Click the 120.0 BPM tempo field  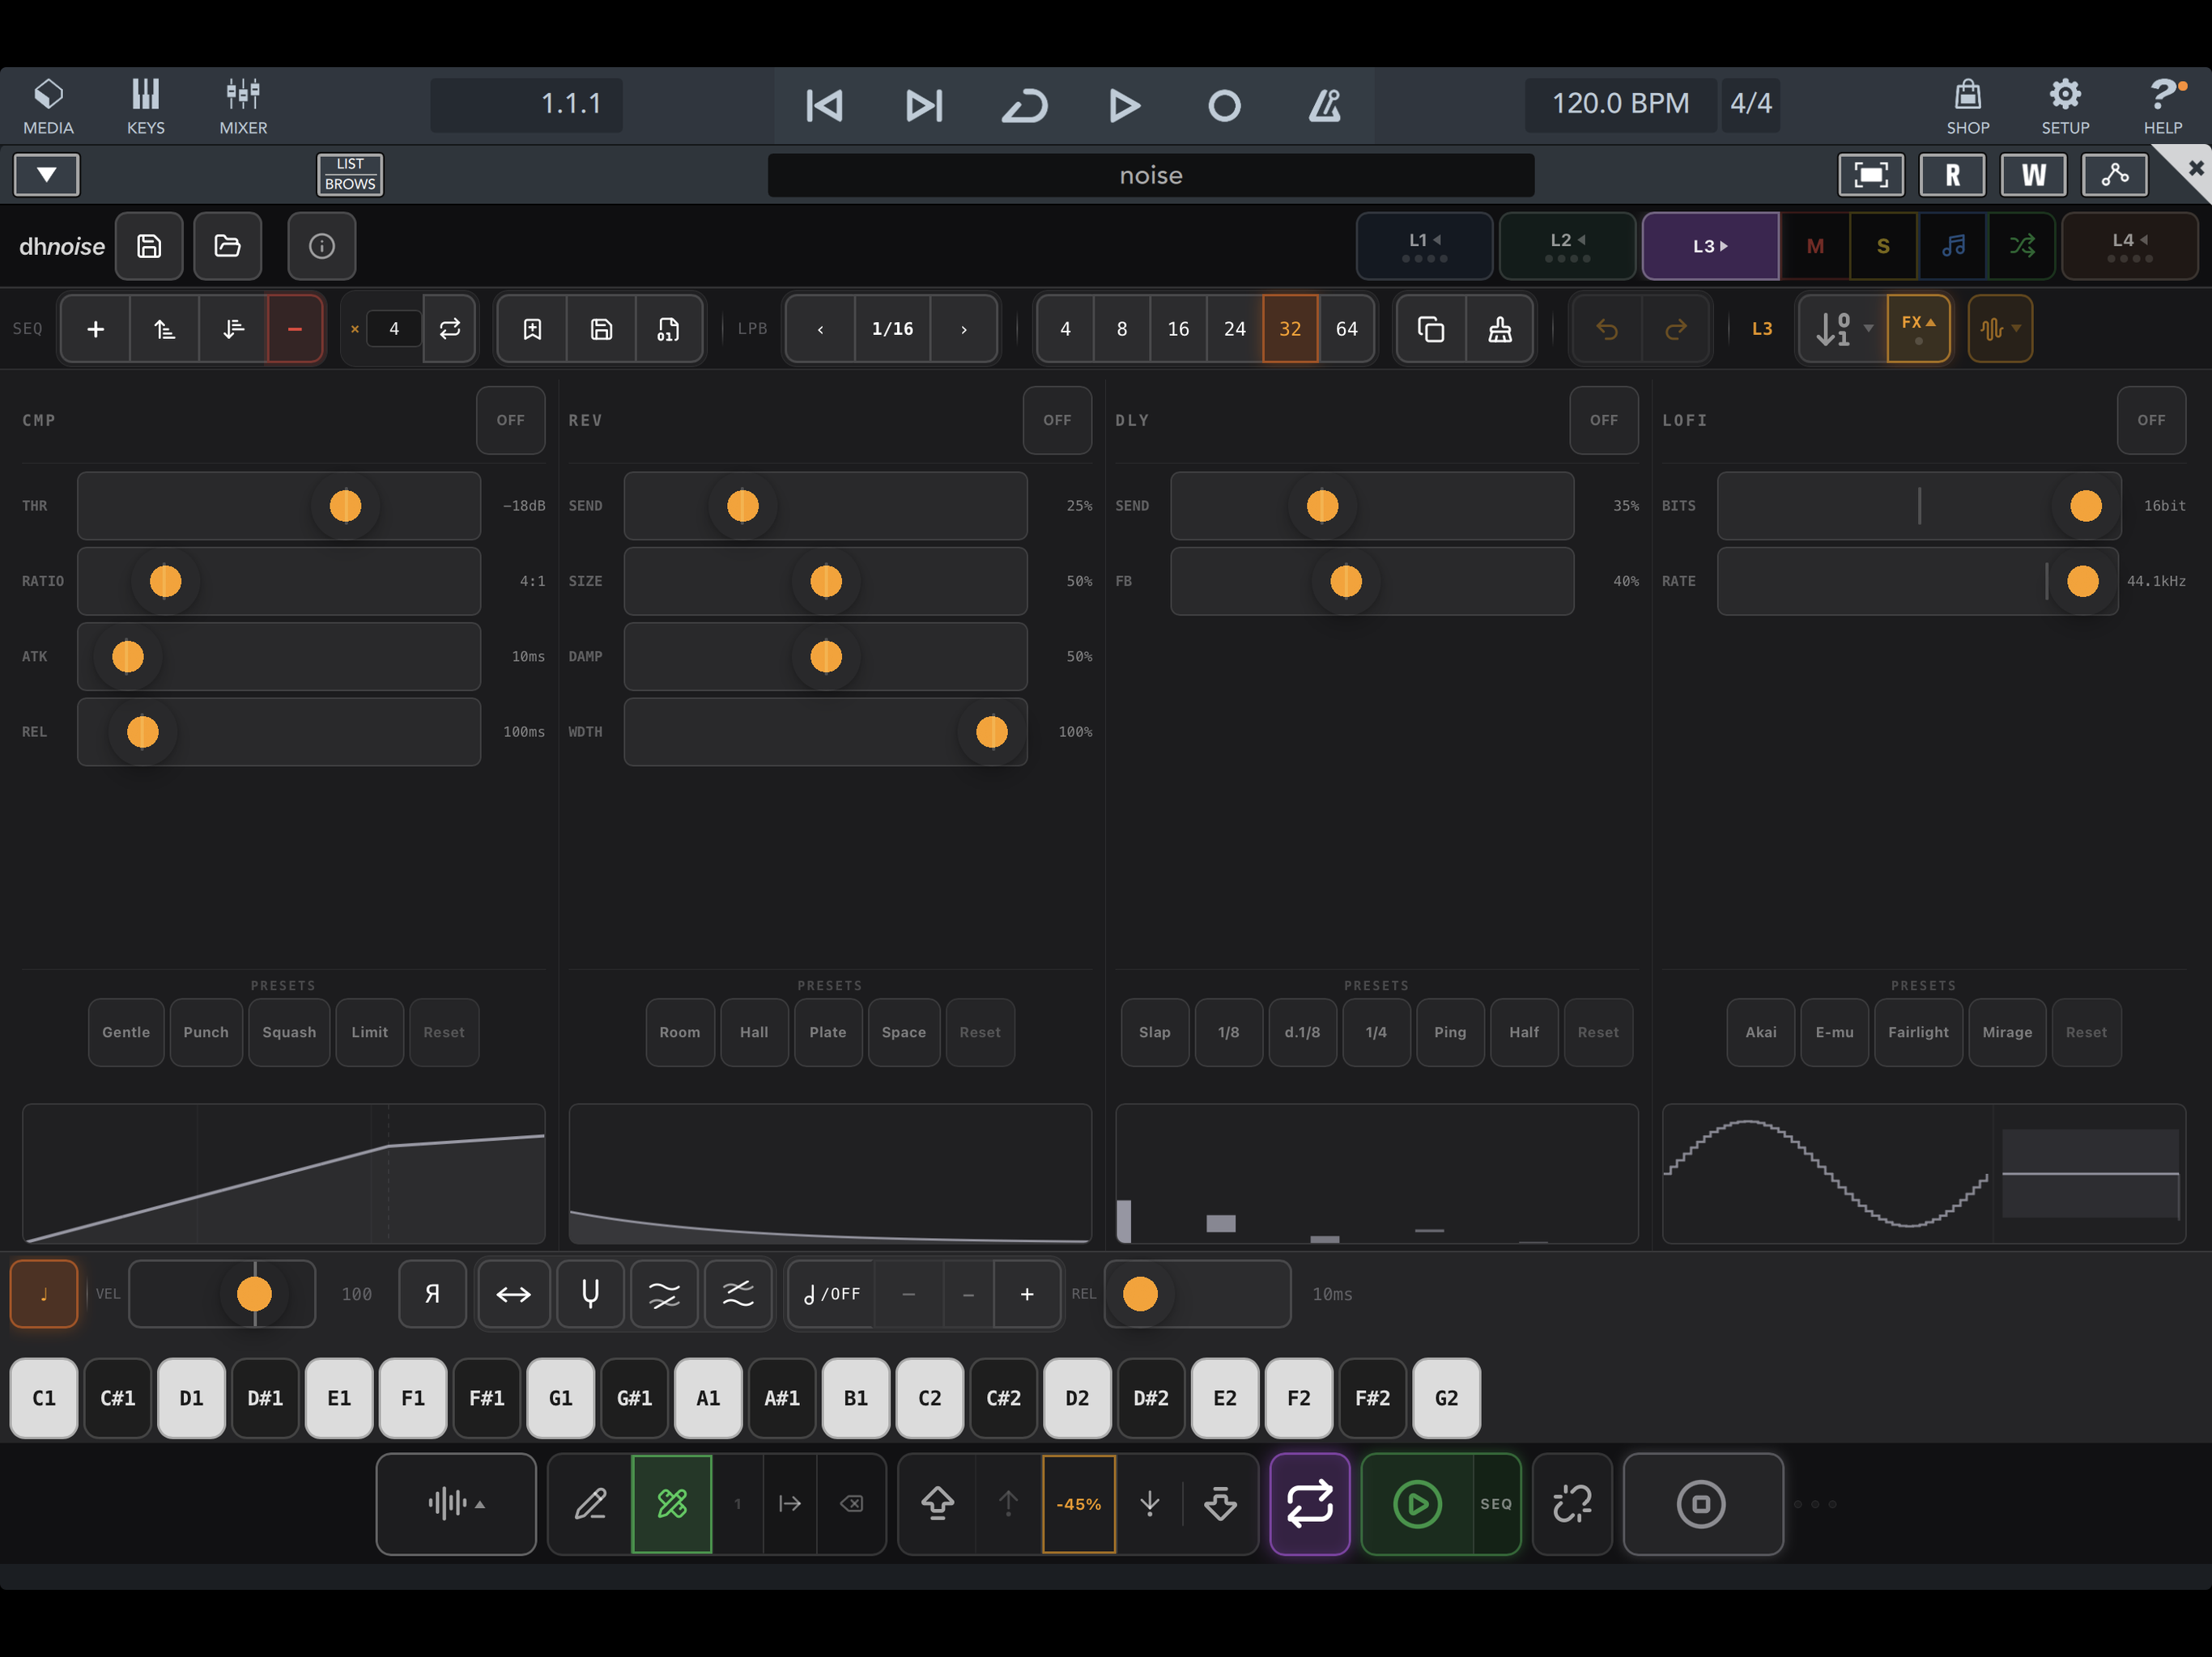point(1620,104)
